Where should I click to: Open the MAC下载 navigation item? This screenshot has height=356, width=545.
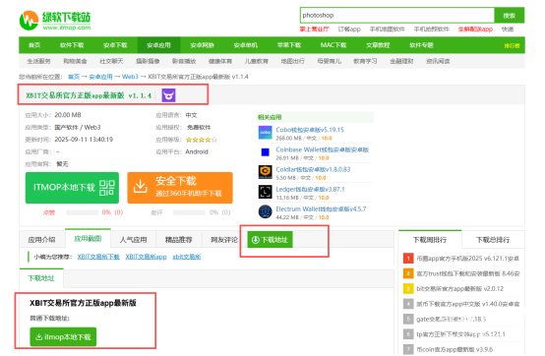(x=333, y=45)
